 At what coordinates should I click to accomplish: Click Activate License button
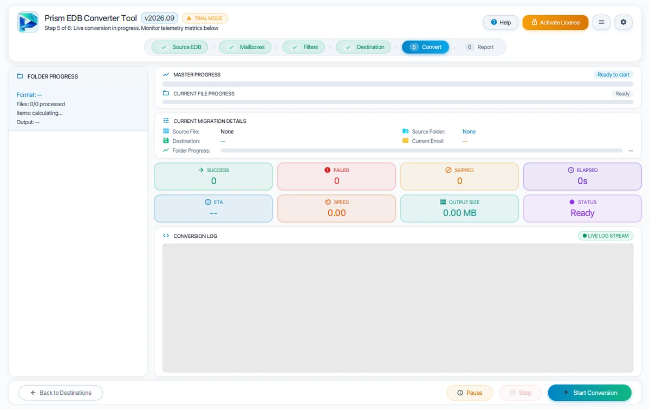555,22
